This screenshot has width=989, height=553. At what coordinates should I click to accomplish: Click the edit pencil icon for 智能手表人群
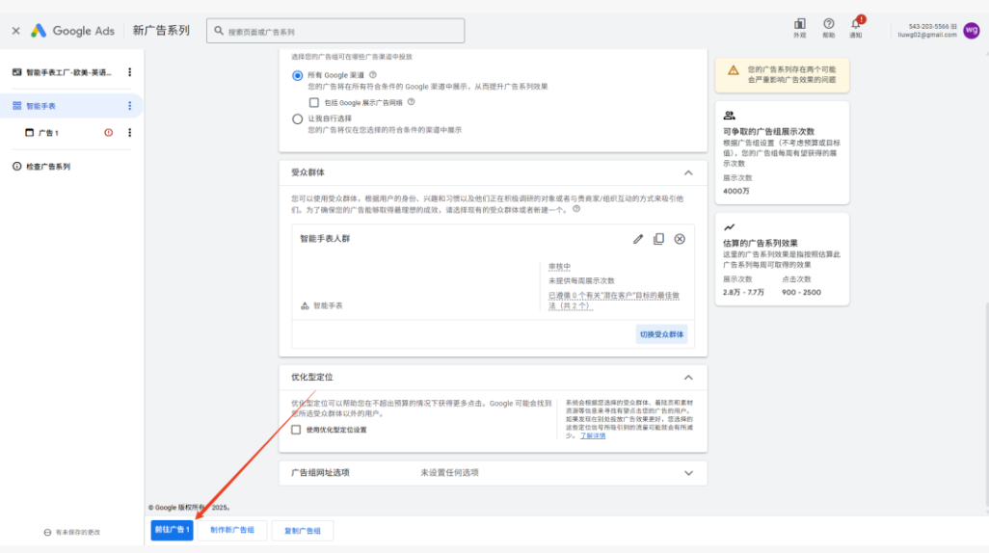click(638, 239)
